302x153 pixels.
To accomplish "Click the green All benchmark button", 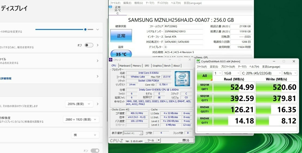I will tap(204, 76).
